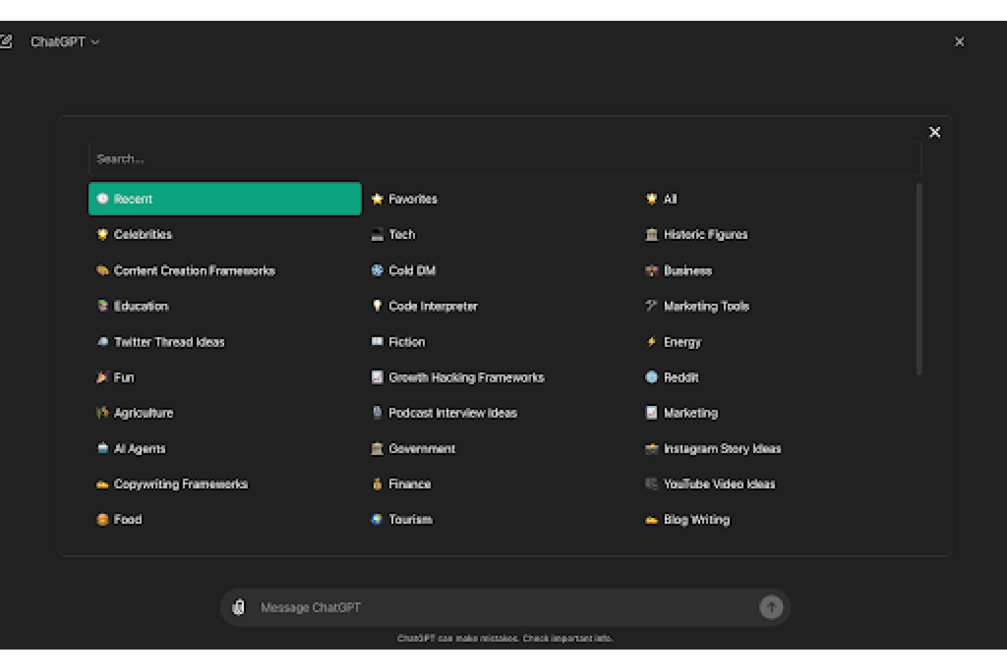The image size is (1007, 671).
Task: Select Historic Figures category
Action: click(x=697, y=234)
